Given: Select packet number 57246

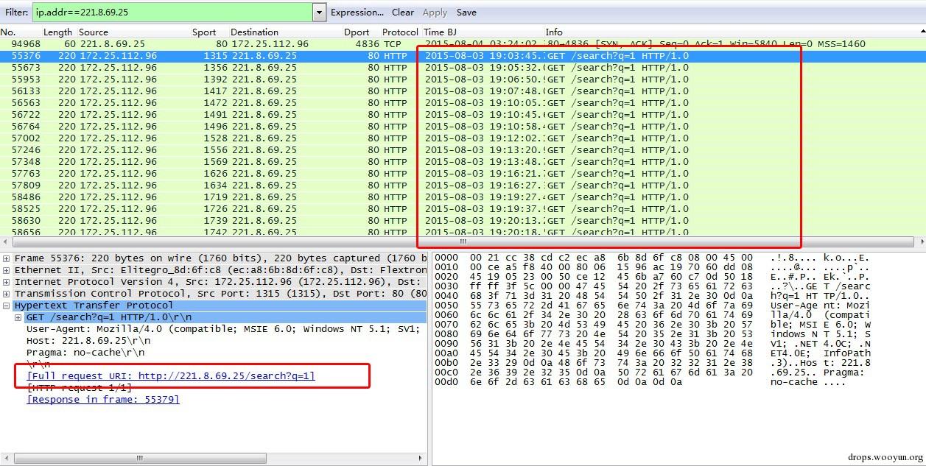Looking at the screenshot, I should (x=463, y=150).
